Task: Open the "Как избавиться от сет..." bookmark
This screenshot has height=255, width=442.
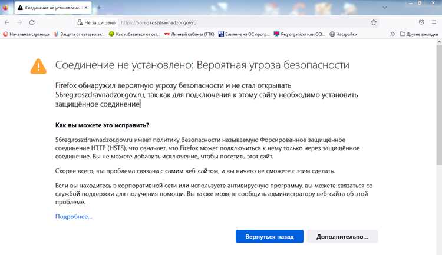Action: pos(135,34)
